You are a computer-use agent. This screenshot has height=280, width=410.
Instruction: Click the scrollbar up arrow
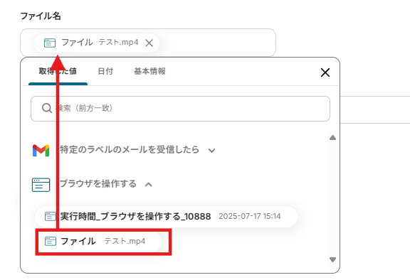click(x=332, y=138)
